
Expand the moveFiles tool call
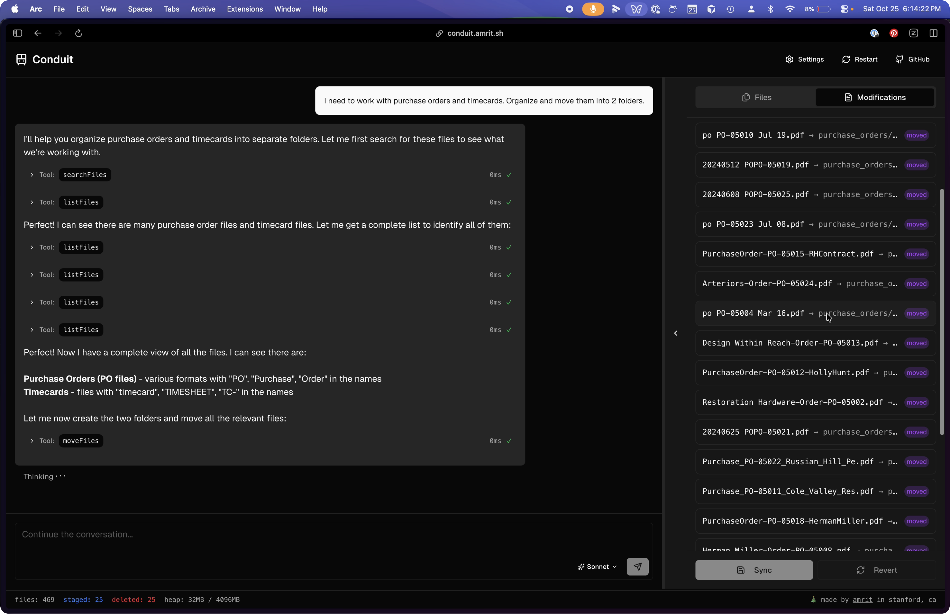(x=31, y=441)
